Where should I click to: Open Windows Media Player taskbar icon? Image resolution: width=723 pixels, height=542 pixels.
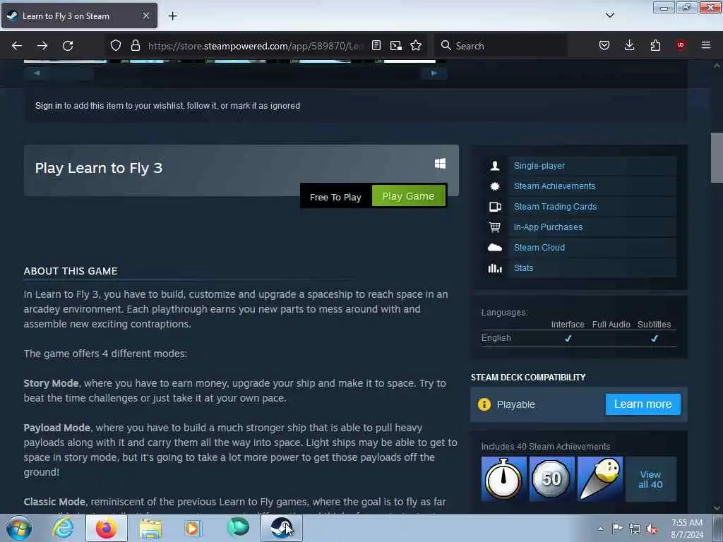(x=193, y=528)
